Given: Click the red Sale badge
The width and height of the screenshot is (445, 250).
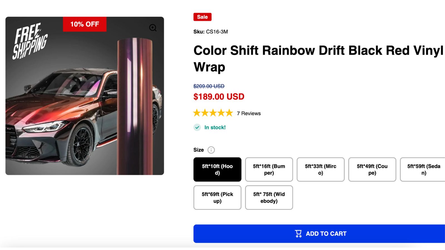Looking at the screenshot, I should click(202, 17).
